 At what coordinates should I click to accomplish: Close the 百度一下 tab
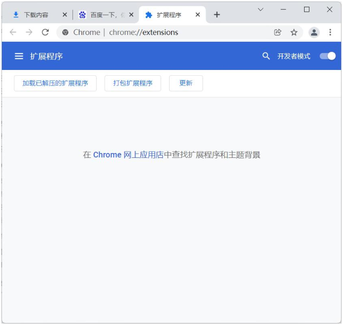(x=131, y=15)
